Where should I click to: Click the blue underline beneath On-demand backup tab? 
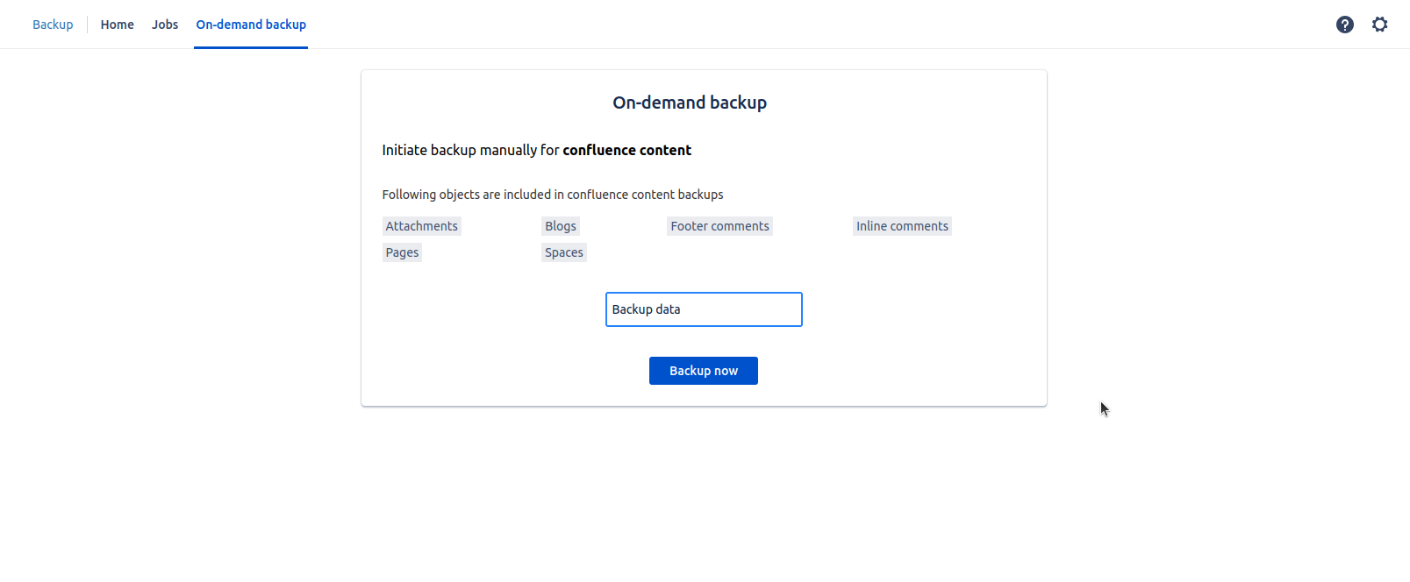[x=251, y=47]
